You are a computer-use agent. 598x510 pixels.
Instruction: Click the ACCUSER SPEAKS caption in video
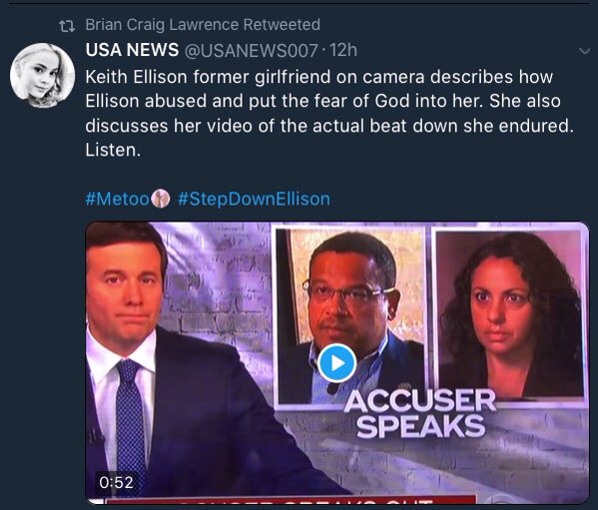[419, 413]
